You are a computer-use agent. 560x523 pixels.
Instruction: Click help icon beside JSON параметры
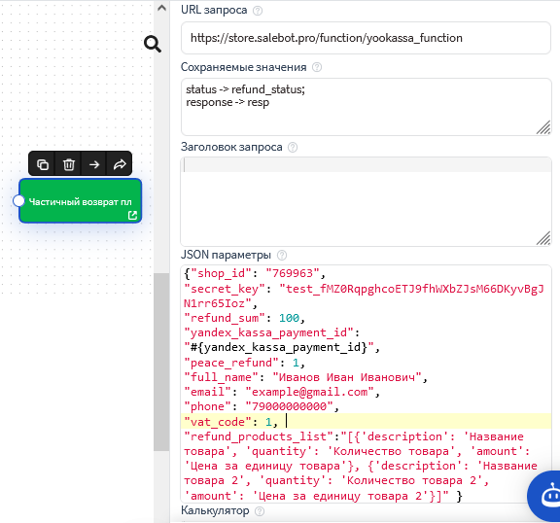click(282, 255)
